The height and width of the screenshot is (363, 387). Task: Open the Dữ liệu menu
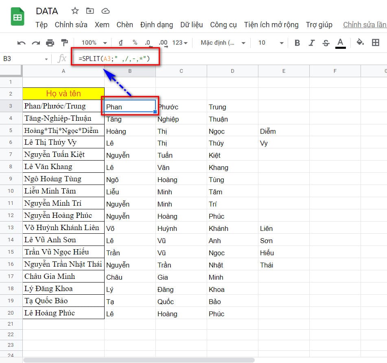click(191, 25)
